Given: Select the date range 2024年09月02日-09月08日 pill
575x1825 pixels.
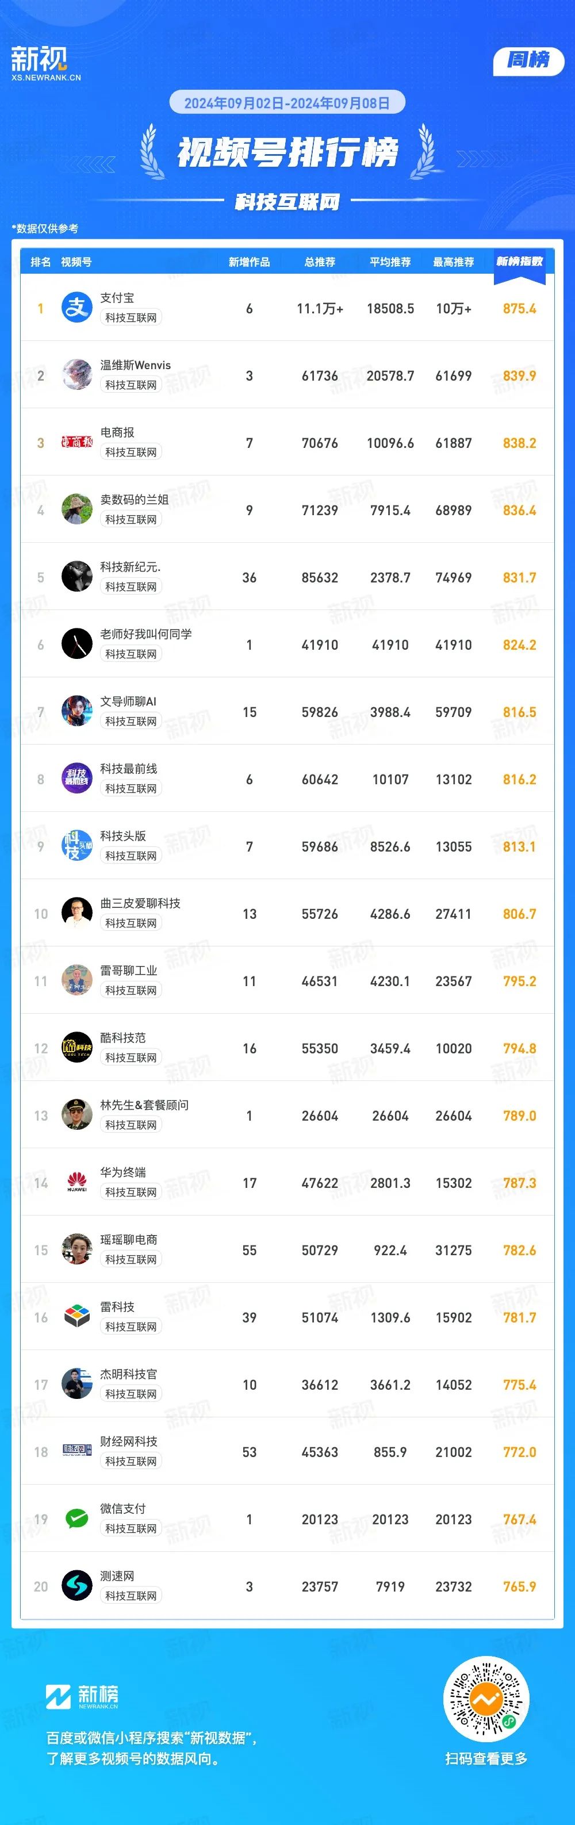Looking at the screenshot, I should click(287, 103).
